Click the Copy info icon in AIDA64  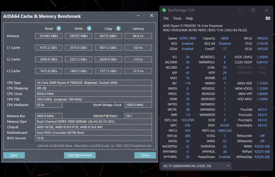[118, 28]
